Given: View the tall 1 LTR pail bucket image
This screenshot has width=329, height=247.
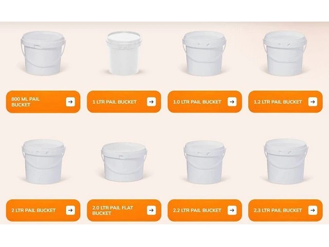Looking at the screenshot, I should click(124, 53).
